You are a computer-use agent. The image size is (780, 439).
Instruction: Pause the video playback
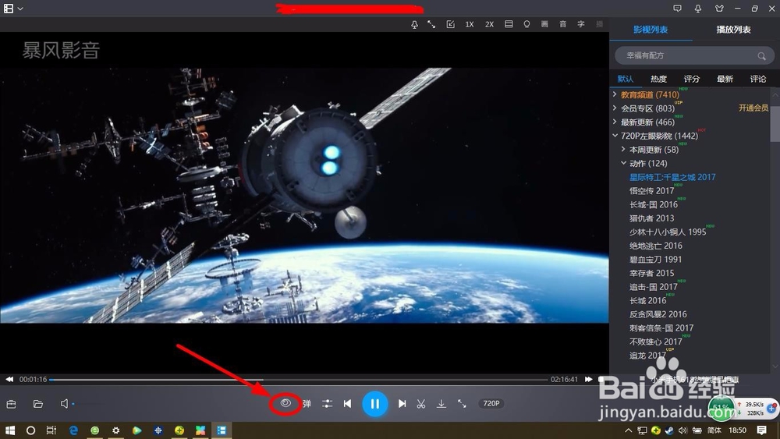point(374,404)
